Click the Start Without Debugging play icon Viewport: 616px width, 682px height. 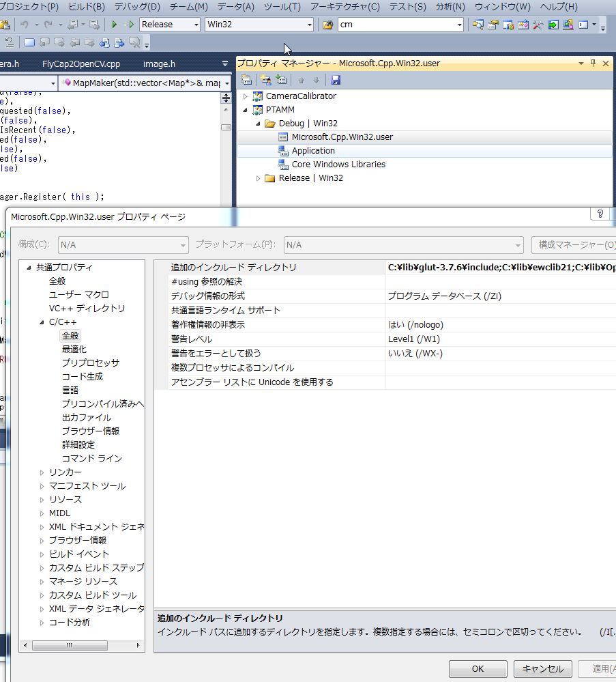[130, 25]
